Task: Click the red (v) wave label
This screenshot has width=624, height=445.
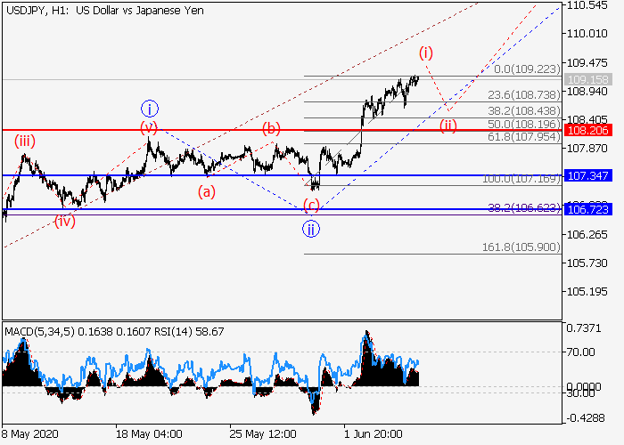Action: [x=148, y=127]
